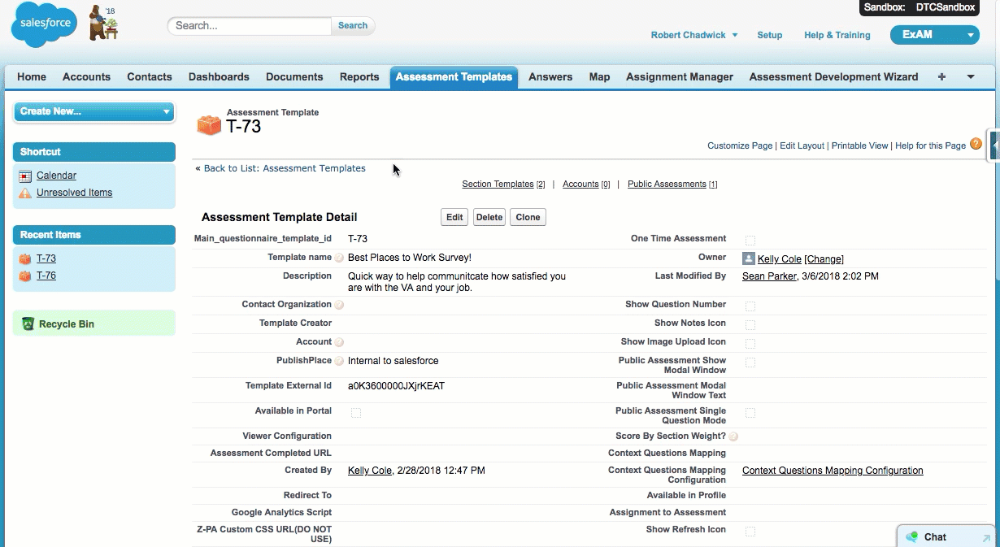
Task: Jump to Public Assessments related list
Action: tap(667, 185)
